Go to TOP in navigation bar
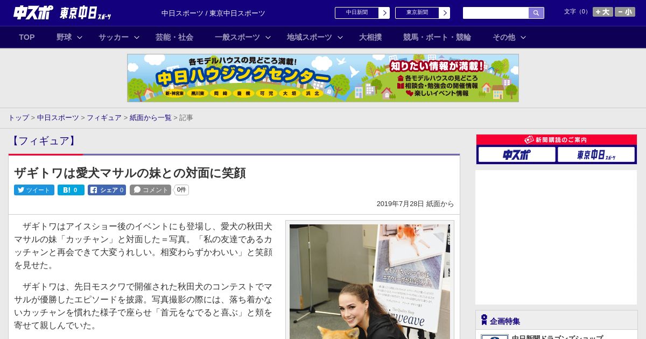The height and width of the screenshot is (339, 646). [x=27, y=37]
